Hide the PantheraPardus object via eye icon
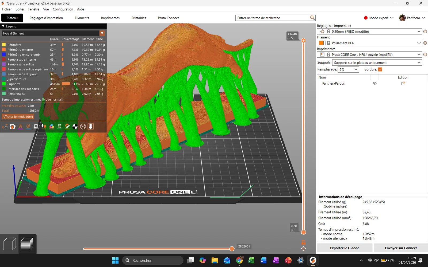This screenshot has width=428, height=267. tap(375, 83)
